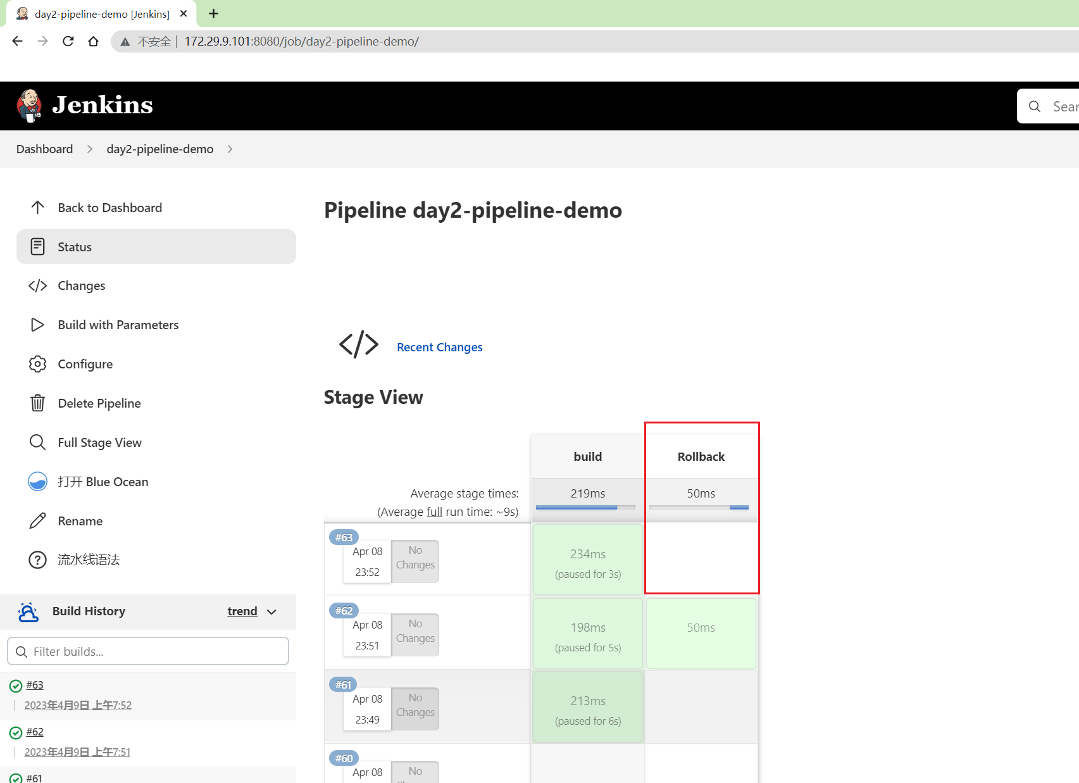
Task: Click browser forward arrow button
Action: [42, 41]
